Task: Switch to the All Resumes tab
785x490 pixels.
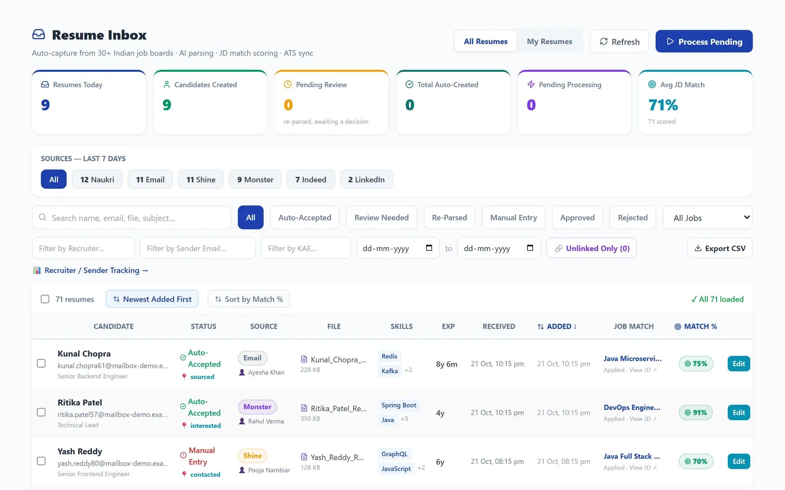Action: [485, 41]
